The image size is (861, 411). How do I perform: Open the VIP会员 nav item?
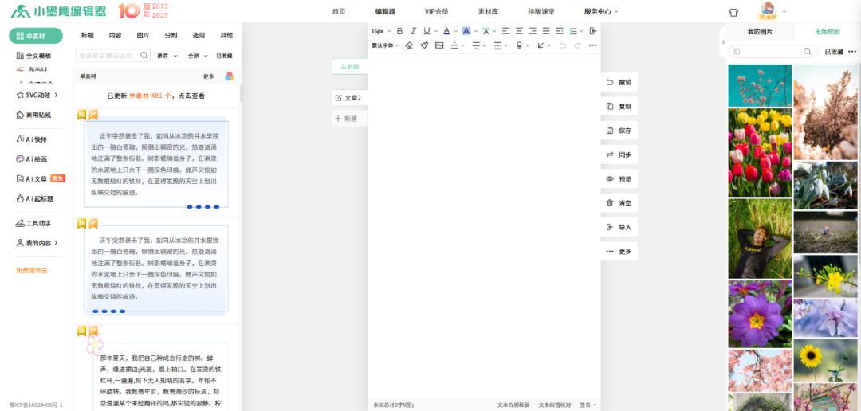point(436,11)
